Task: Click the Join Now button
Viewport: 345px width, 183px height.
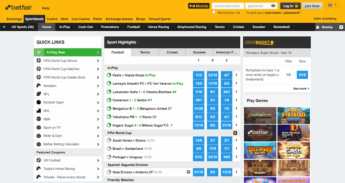Action: (x=312, y=6)
